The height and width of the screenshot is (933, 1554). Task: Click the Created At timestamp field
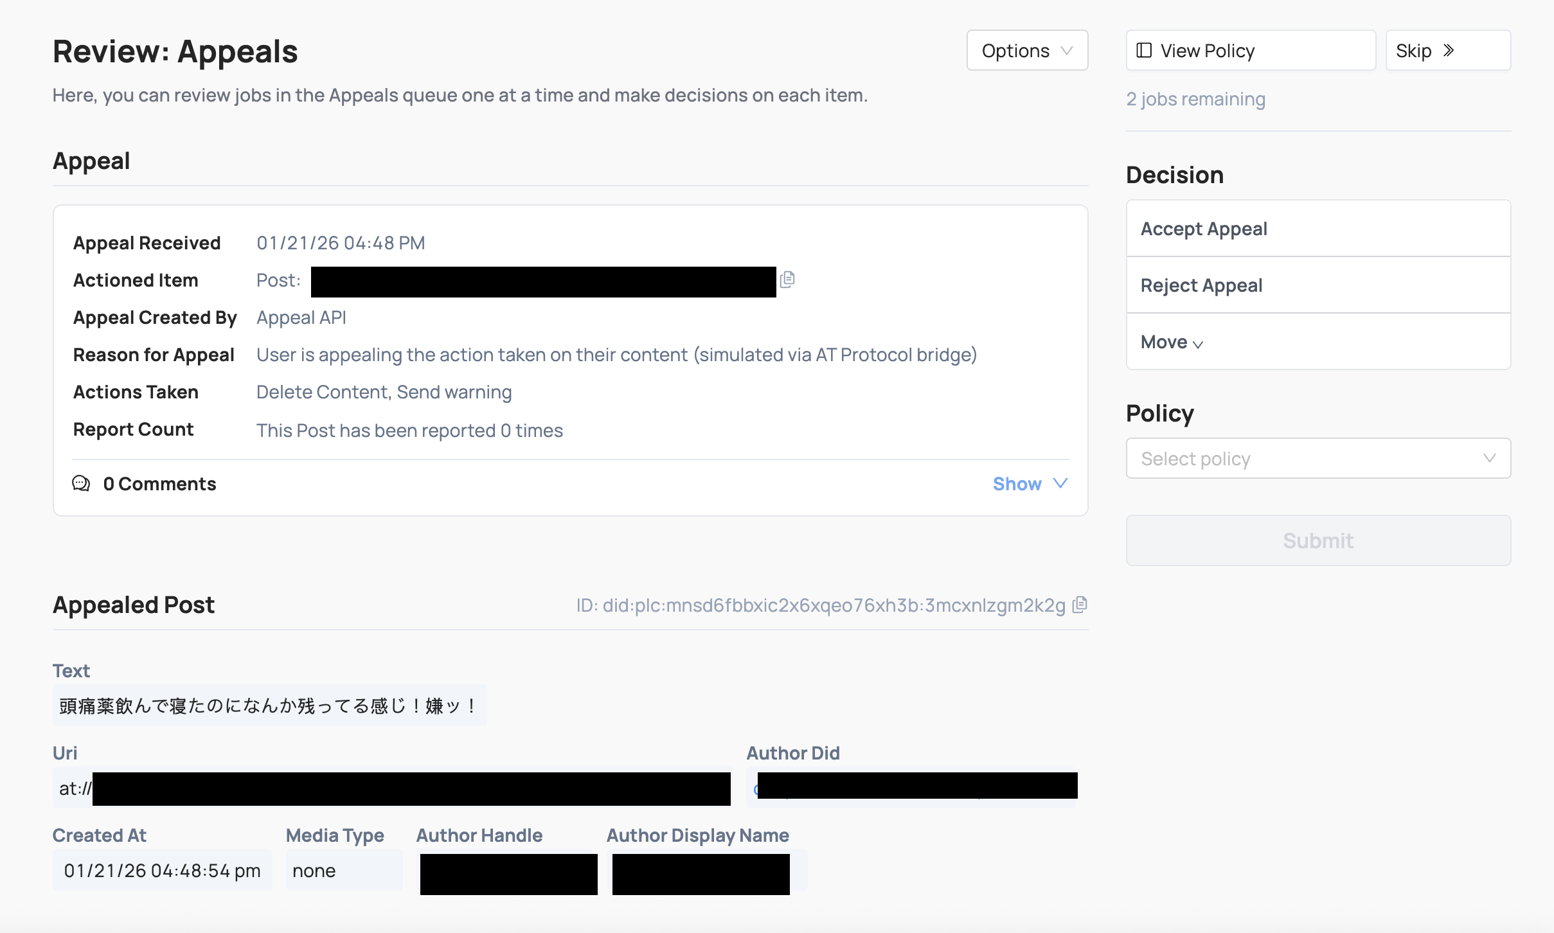161,870
